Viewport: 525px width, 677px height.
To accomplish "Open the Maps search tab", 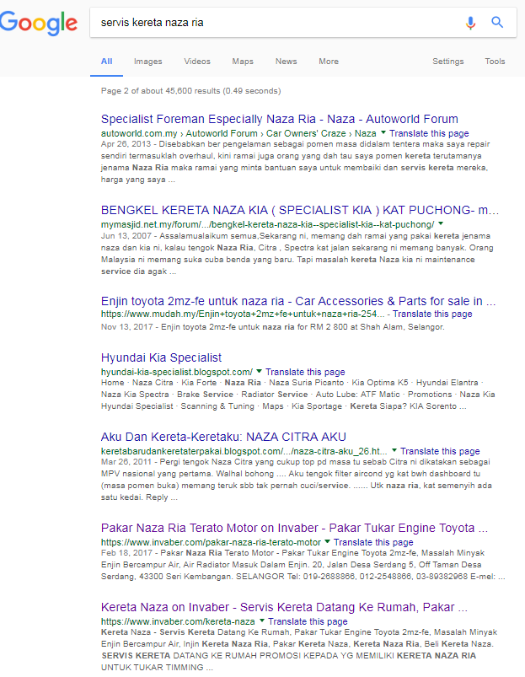I will coord(243,62).
